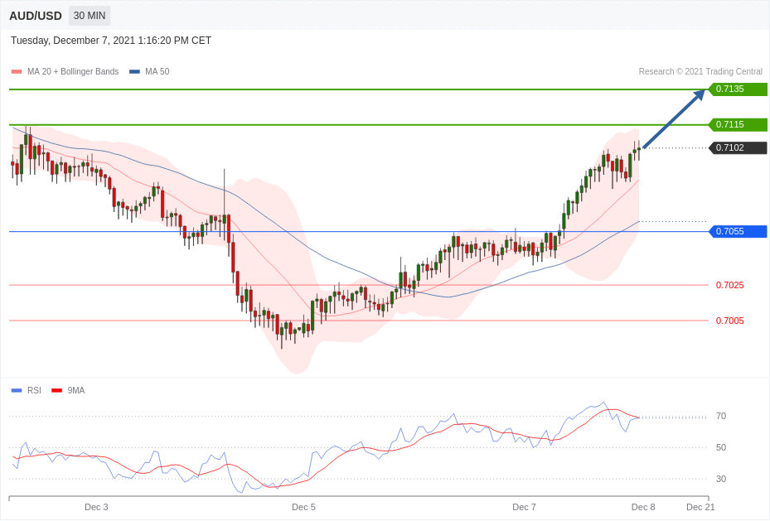Click the RSI 50 axis value
The image size is (770, 521).
721,447
